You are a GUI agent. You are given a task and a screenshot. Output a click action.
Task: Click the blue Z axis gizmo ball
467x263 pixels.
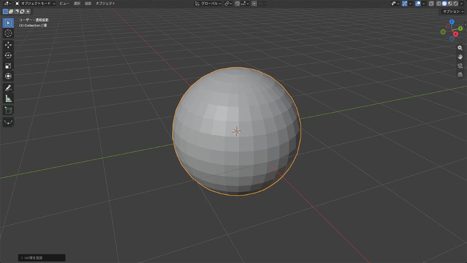pos(452,22)
